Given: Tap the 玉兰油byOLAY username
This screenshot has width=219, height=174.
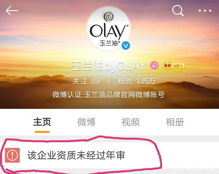Looking at the screenshot, I should pyautogui.click(x=109, y=66).
